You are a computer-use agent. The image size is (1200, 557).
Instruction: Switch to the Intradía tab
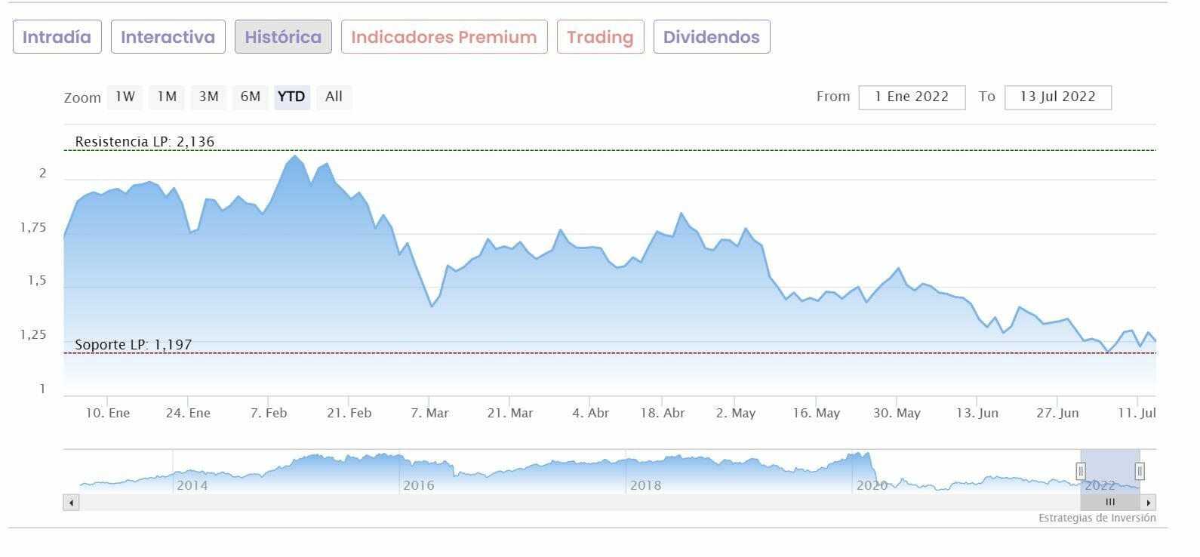[57, 37]
